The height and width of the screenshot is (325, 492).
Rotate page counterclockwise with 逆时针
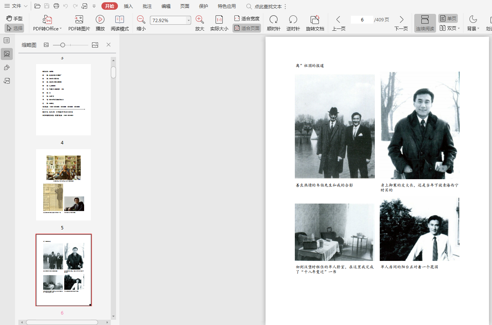coord(293,20)
